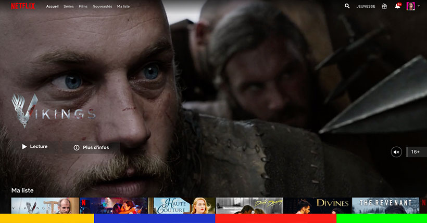Viewport: 427px width, 223px height.
Task: Expand the profile dropdown arrow
Action: point(419,6)
